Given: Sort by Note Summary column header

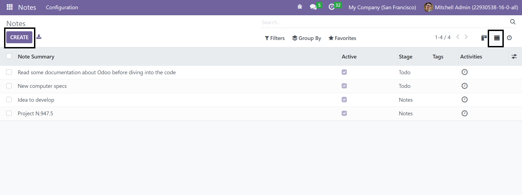Looking at the screenshot, I should click(x=36, y=57).
